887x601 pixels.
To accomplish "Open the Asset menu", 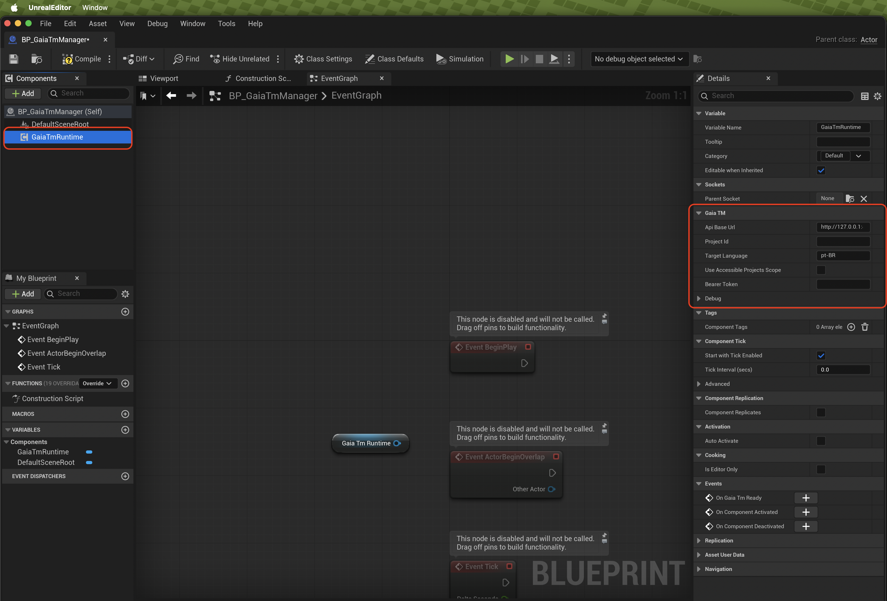I will click(x=98, y=24).
